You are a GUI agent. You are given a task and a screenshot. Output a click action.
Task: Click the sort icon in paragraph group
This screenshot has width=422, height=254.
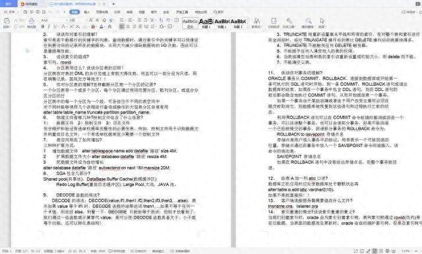161,20
